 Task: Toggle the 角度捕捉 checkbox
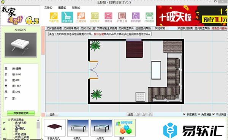199,114
